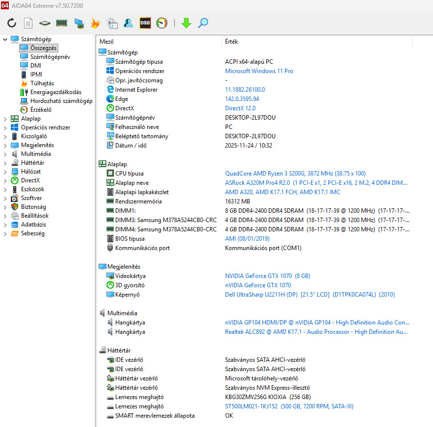
Task: Open the QuadCore AMD Ryzen 3 3200G link
Action: tap(295, 174)
